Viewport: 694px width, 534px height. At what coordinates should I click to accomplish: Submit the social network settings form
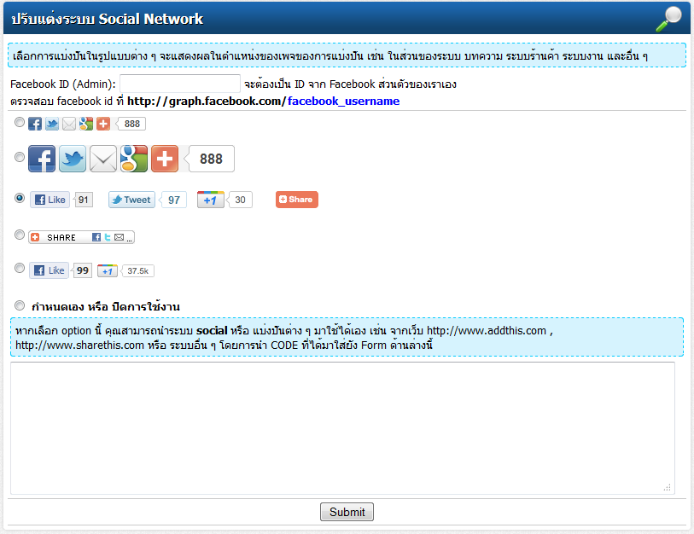[347, 512]
